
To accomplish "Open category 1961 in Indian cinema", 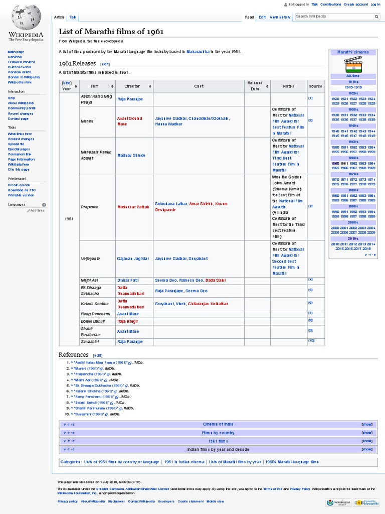I will (x=184, y=462).
